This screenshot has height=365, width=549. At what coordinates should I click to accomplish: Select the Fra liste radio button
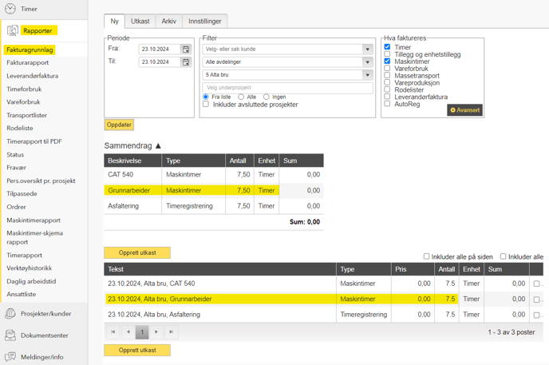pyautogui.click(x=206, y=97)
